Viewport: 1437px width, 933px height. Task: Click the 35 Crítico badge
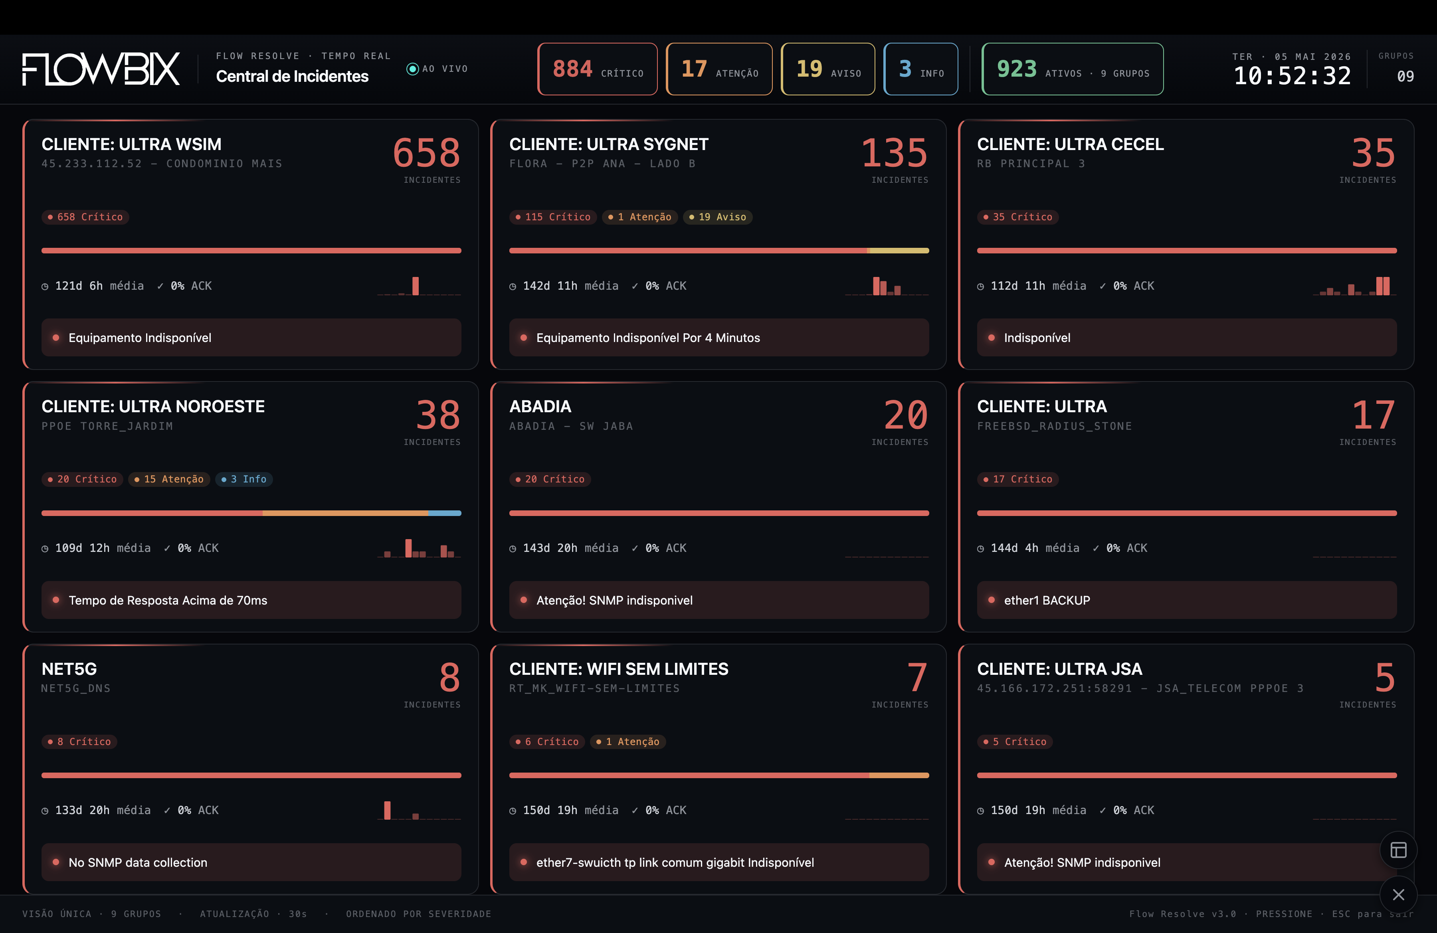1017,217
